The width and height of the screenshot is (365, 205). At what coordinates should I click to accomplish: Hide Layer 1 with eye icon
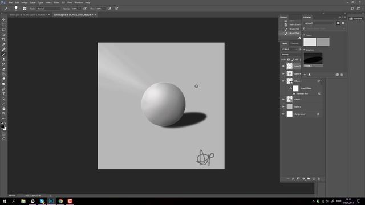(x=283, y=106)
